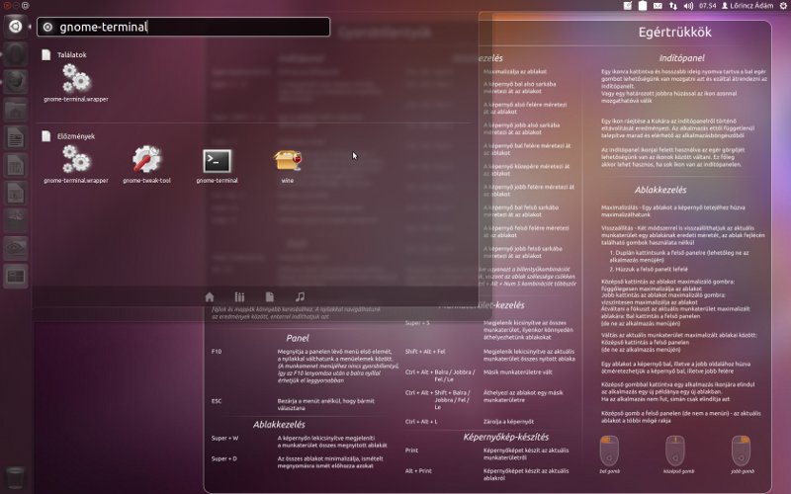Launch gnome-terminal from the history results
791x494 pixels.
[x=217, y=165]
